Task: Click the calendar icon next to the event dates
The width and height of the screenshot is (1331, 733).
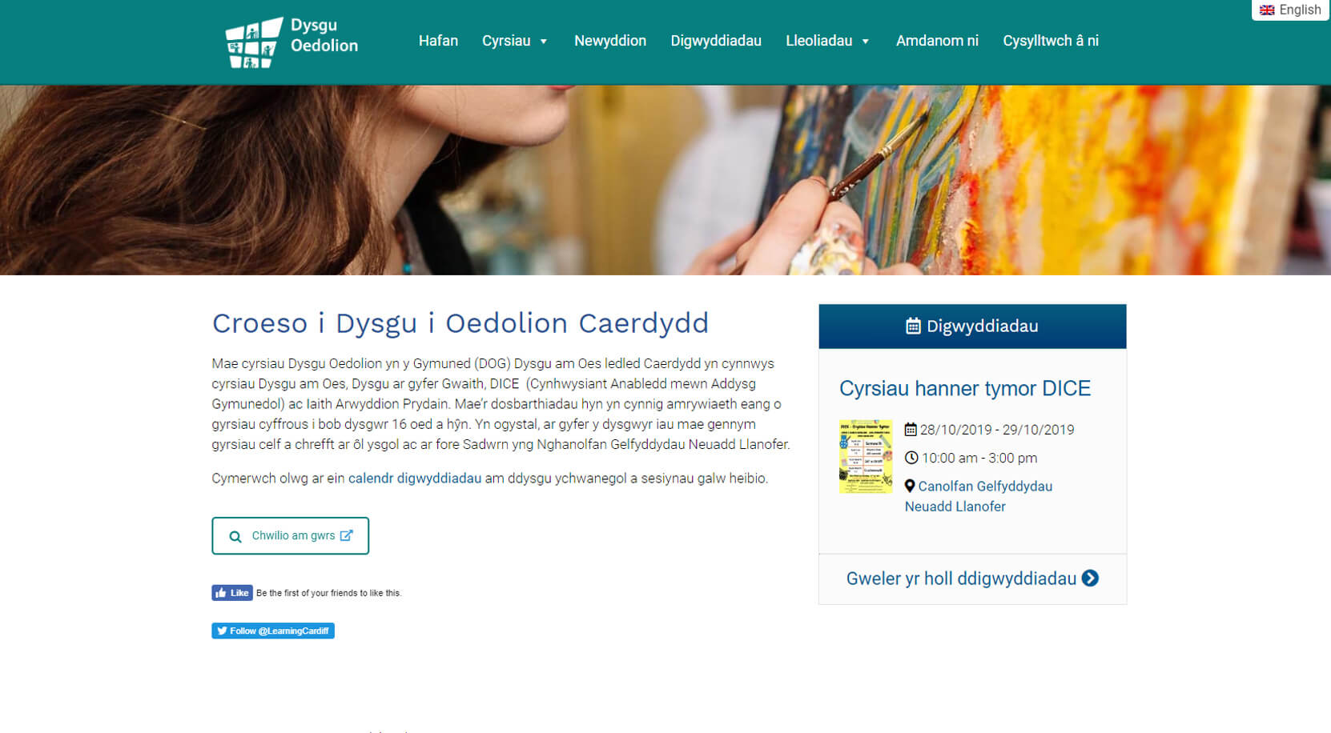Action: [911, 429]
